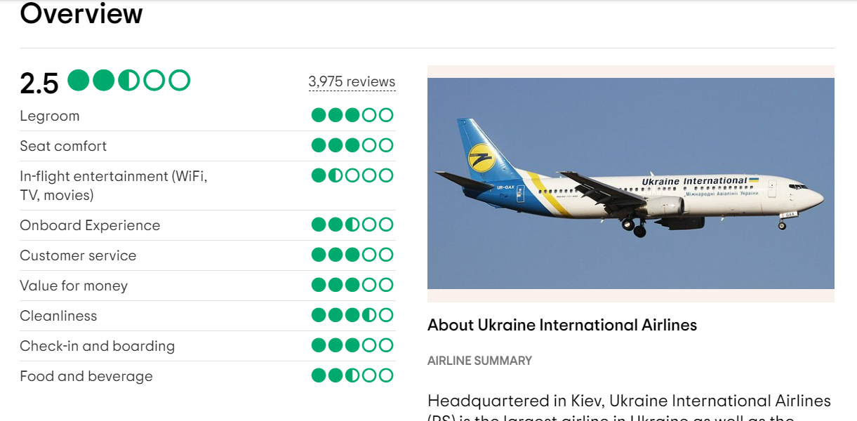Click the Customer service label
This screenshot has width=857, height=421.
coord(78,255)
